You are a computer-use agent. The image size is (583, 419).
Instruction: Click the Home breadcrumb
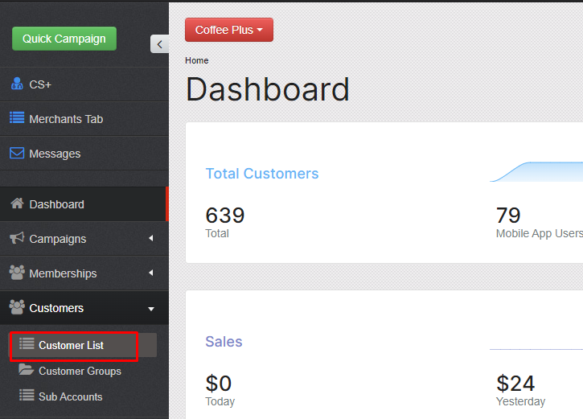(x=197, y=60)
